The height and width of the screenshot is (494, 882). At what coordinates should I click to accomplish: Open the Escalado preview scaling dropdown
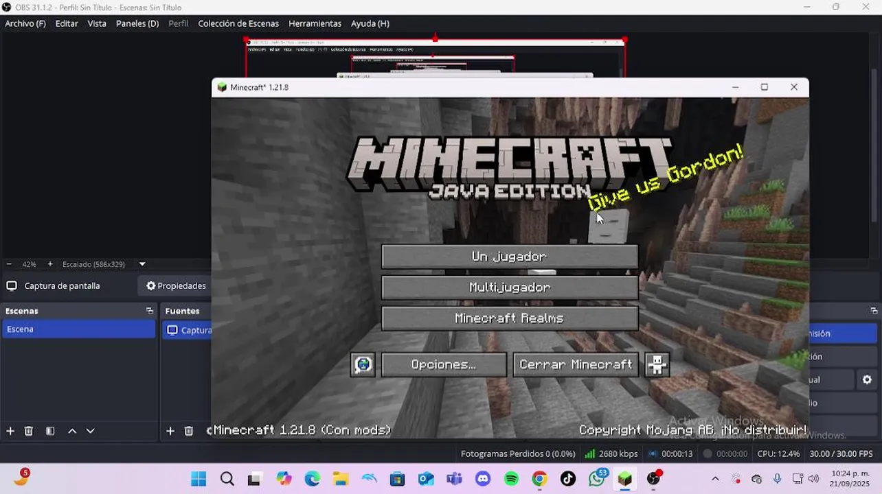(x=142, y=264)
